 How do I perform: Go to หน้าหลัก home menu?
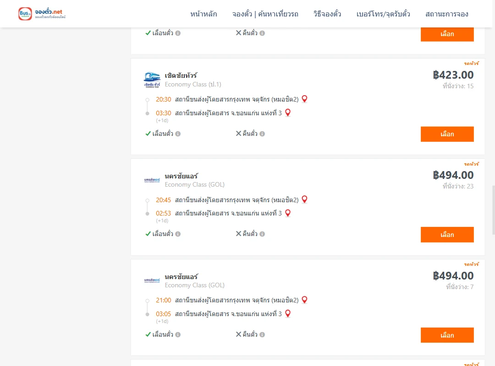pos(203,14)
